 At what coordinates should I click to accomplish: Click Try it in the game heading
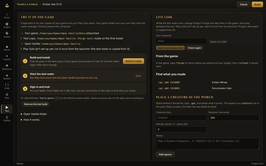pyautogui.click(x=38, y=17)
